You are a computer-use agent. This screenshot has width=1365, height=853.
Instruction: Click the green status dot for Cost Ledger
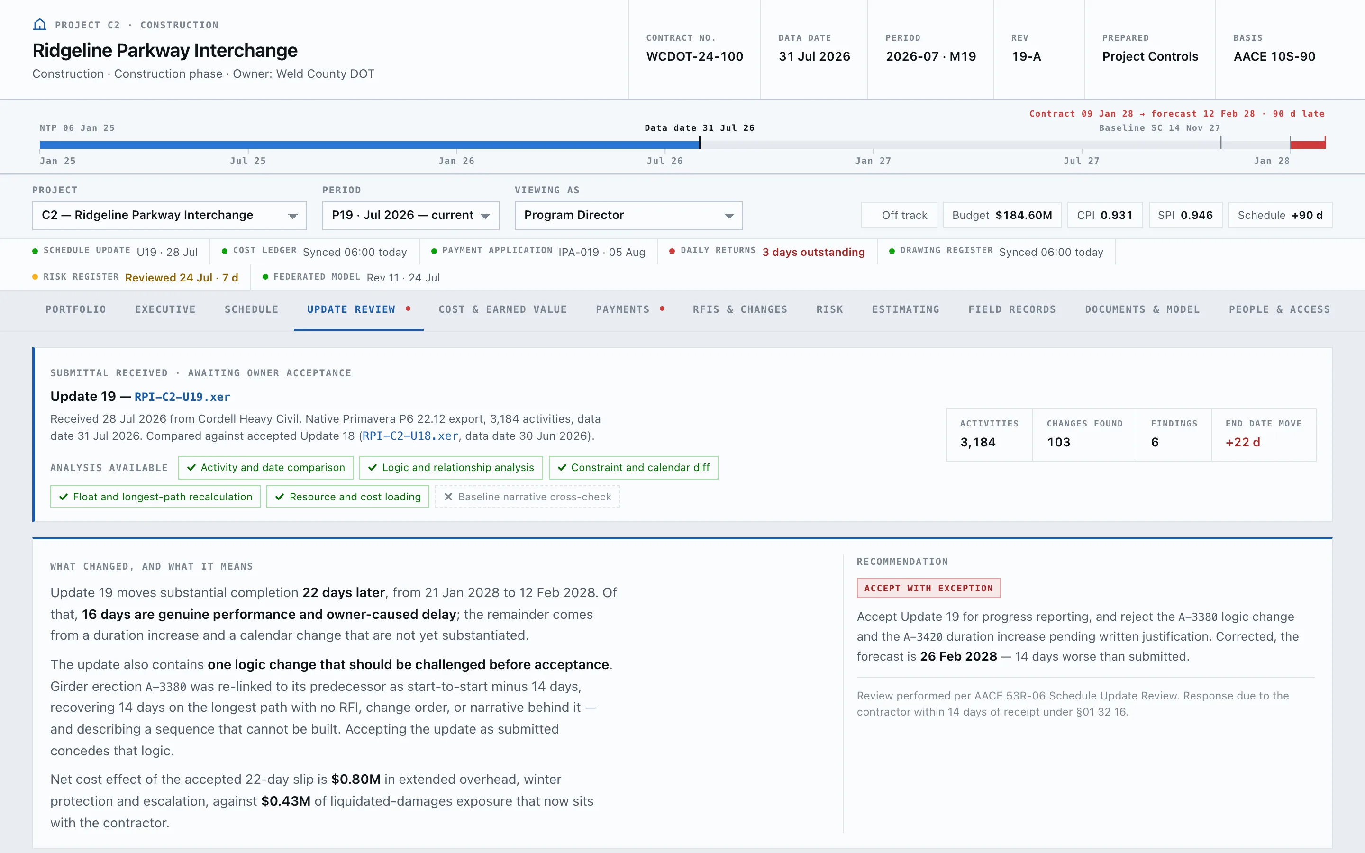tap(225, 251)
